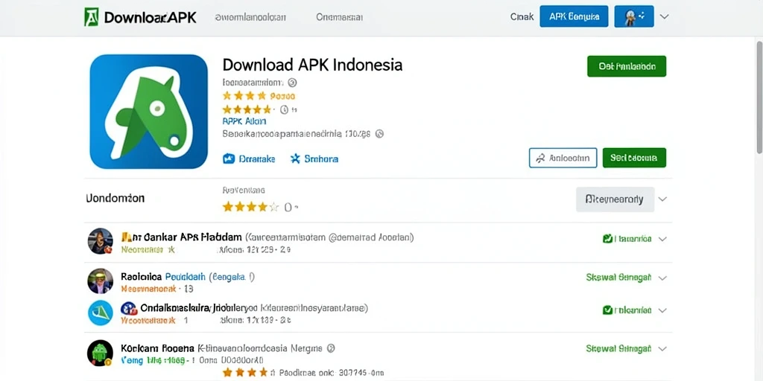Image resolution: width=763 pixels, height=381 pixels.
Task: Expand the chevron on the Kokcam Rooena row
Action: pos(662,349)
